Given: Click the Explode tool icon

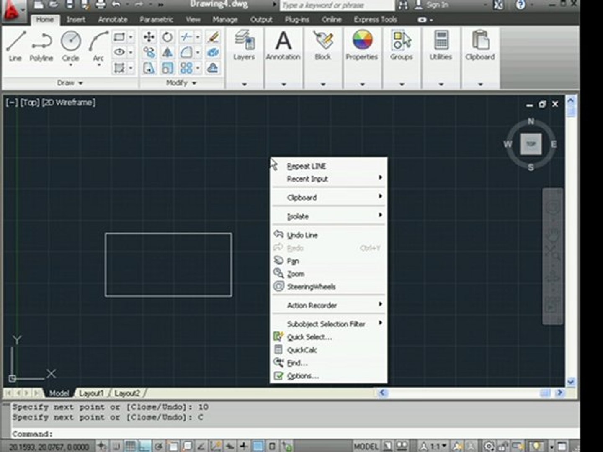Looking at the screenshot, I should [x=213, y=52].
